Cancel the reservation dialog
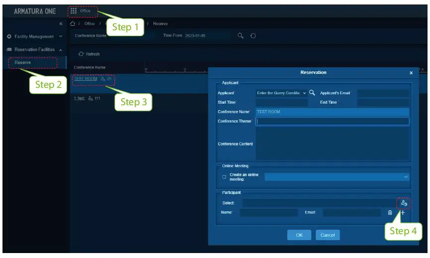The height and width of the screenshot is (258, 430). (x=328, y=235)
